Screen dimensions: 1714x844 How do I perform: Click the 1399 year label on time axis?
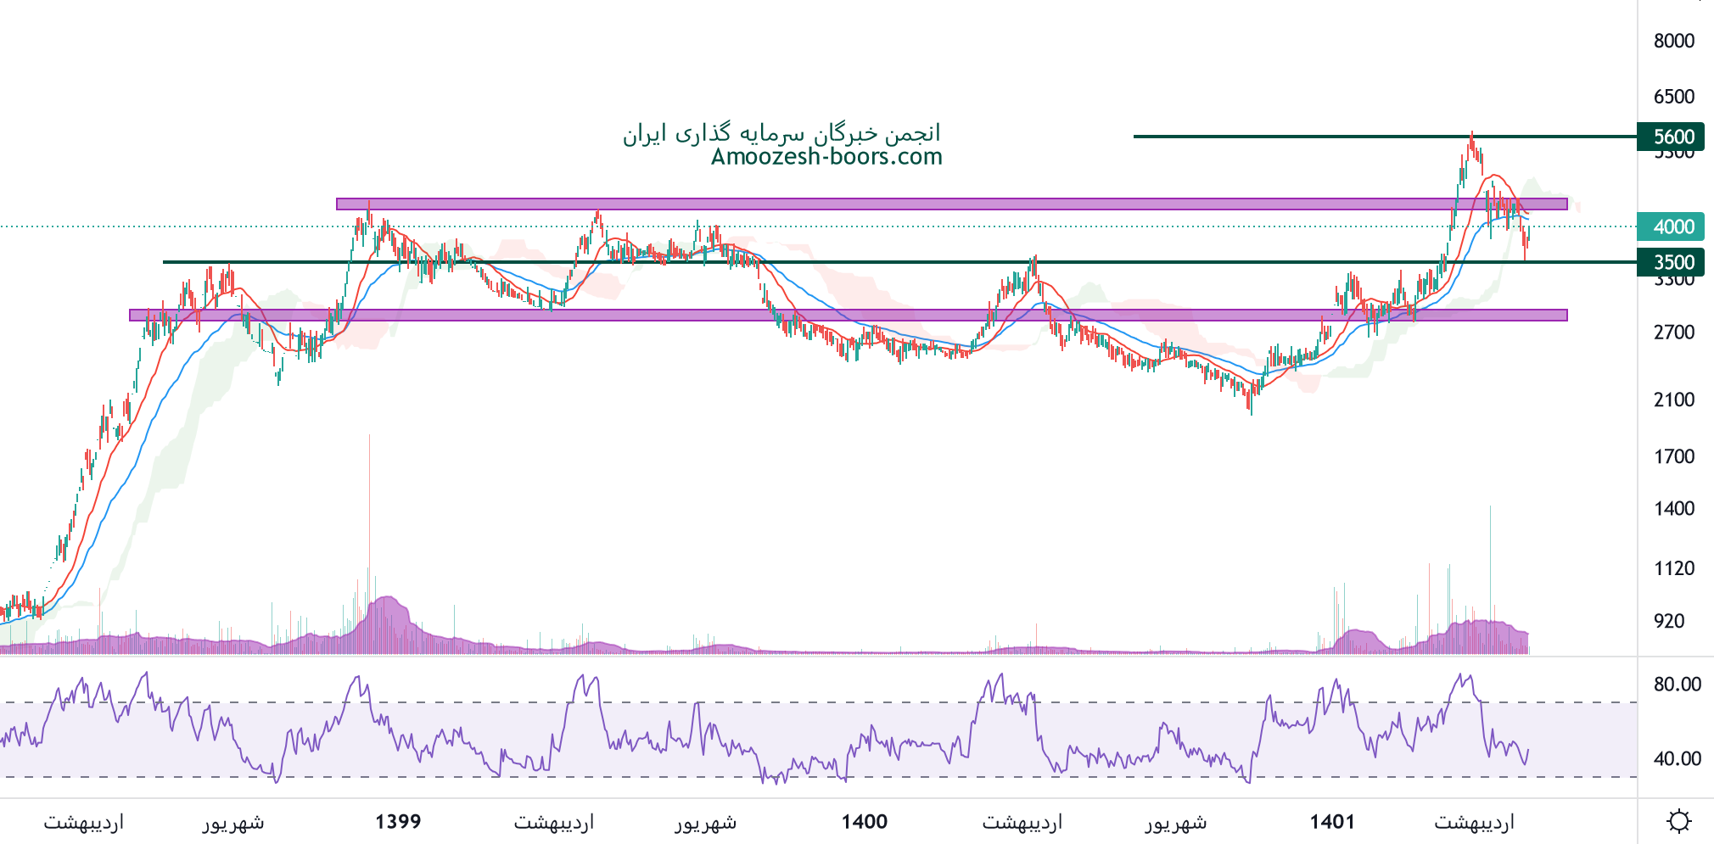coord(398,821)
